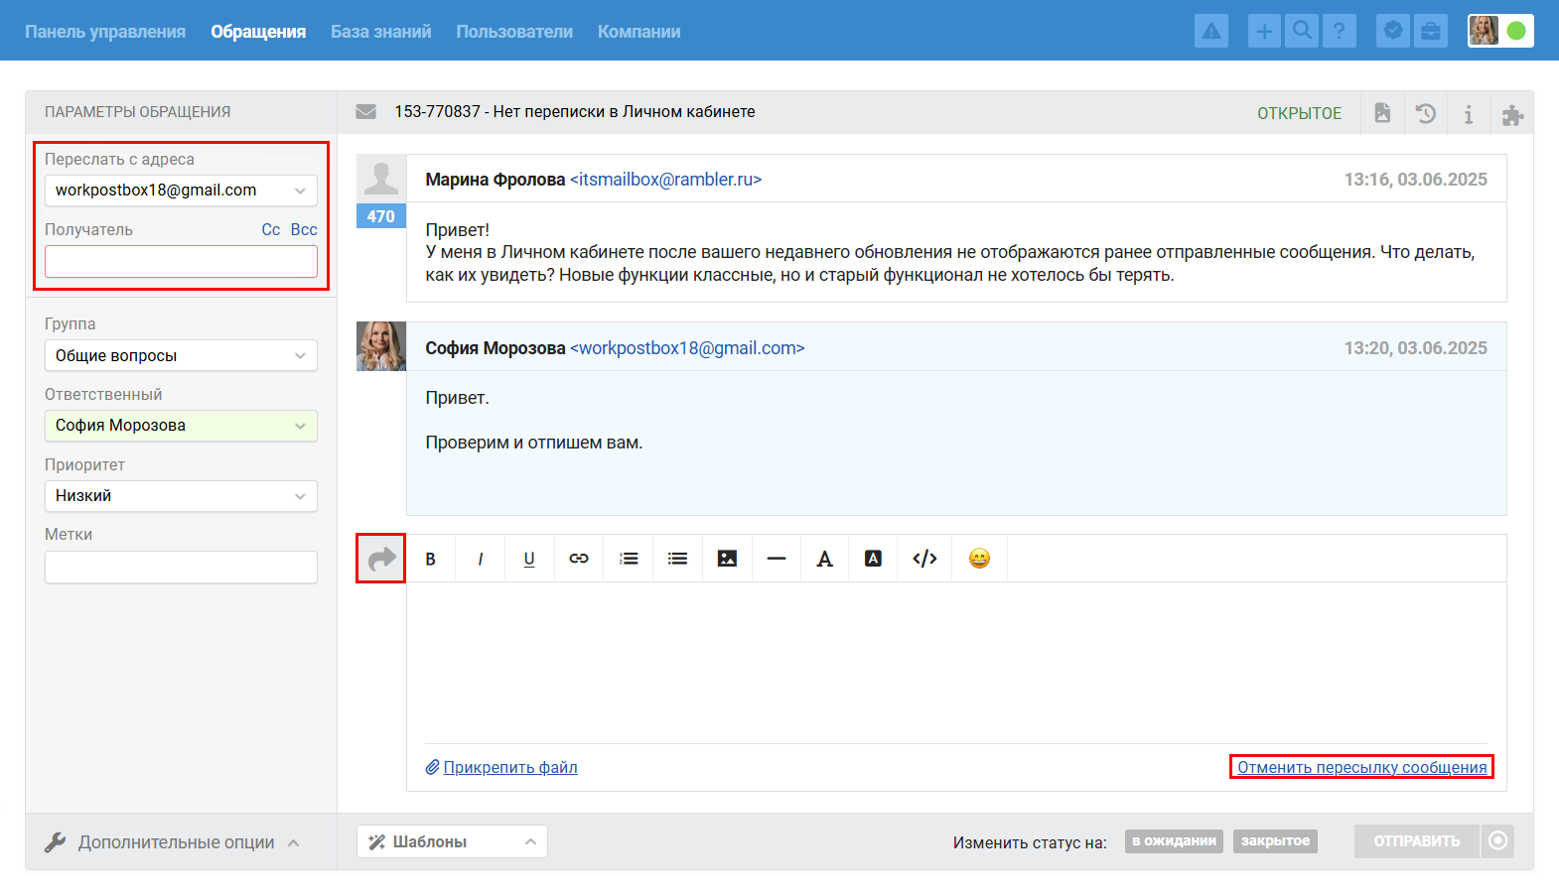The width and height of the screenshot is (1559, 894).
Task: Click the plus icon to create ticket
Action: point(1264,32)
